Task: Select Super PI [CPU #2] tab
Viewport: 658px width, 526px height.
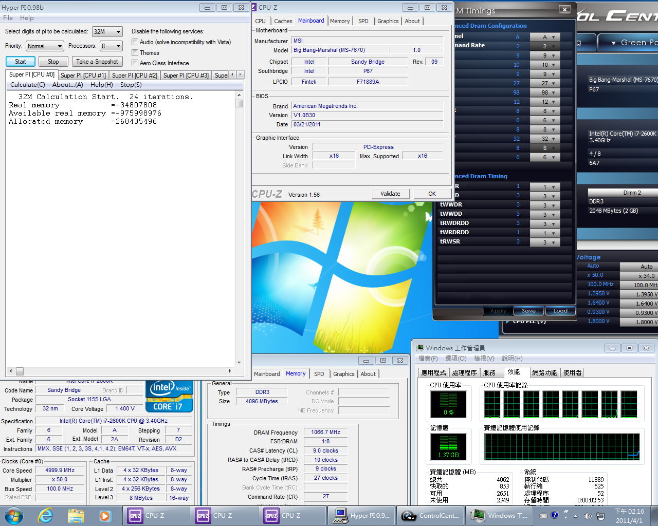Action: [135, 76]
